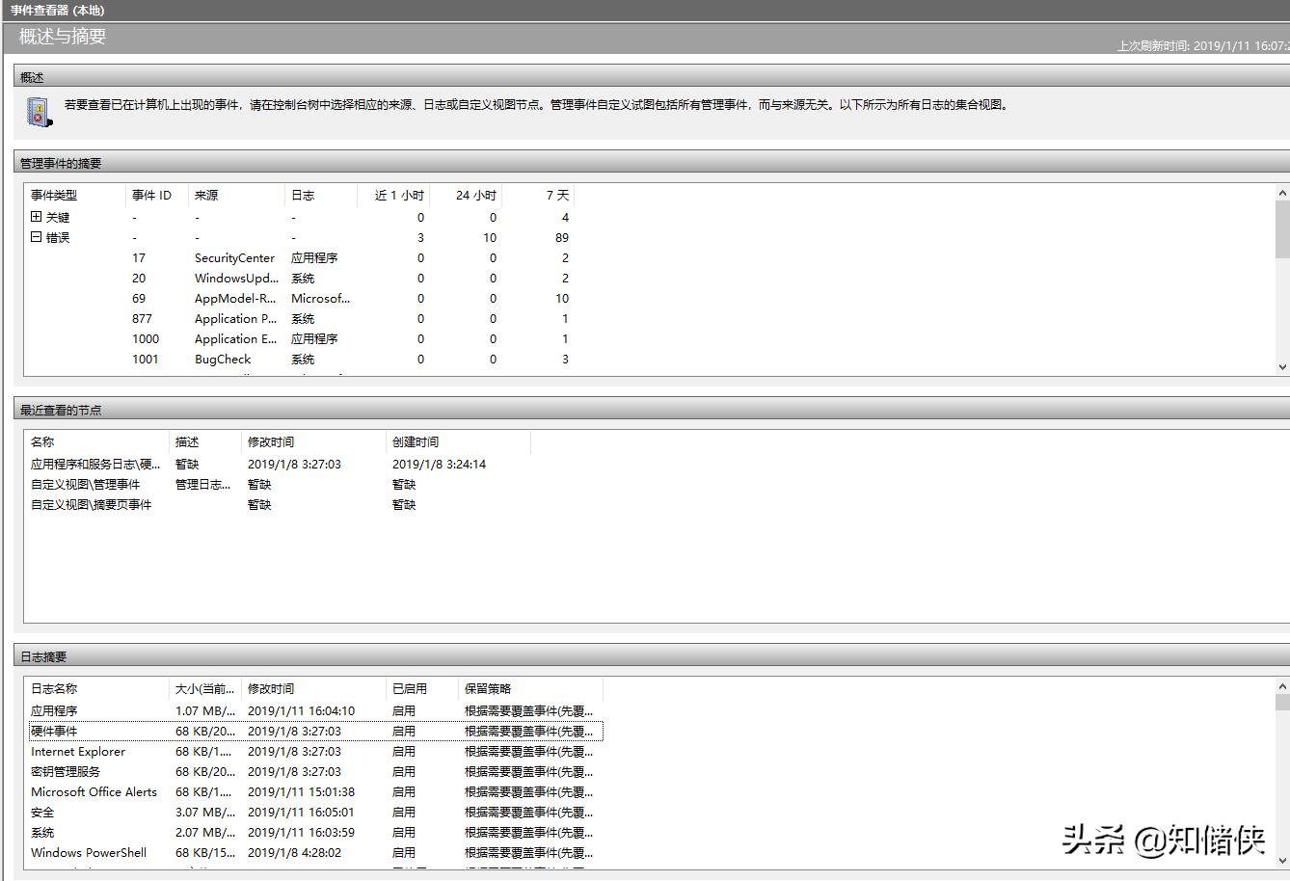Select event 877 Application P... row

[301, 318]
